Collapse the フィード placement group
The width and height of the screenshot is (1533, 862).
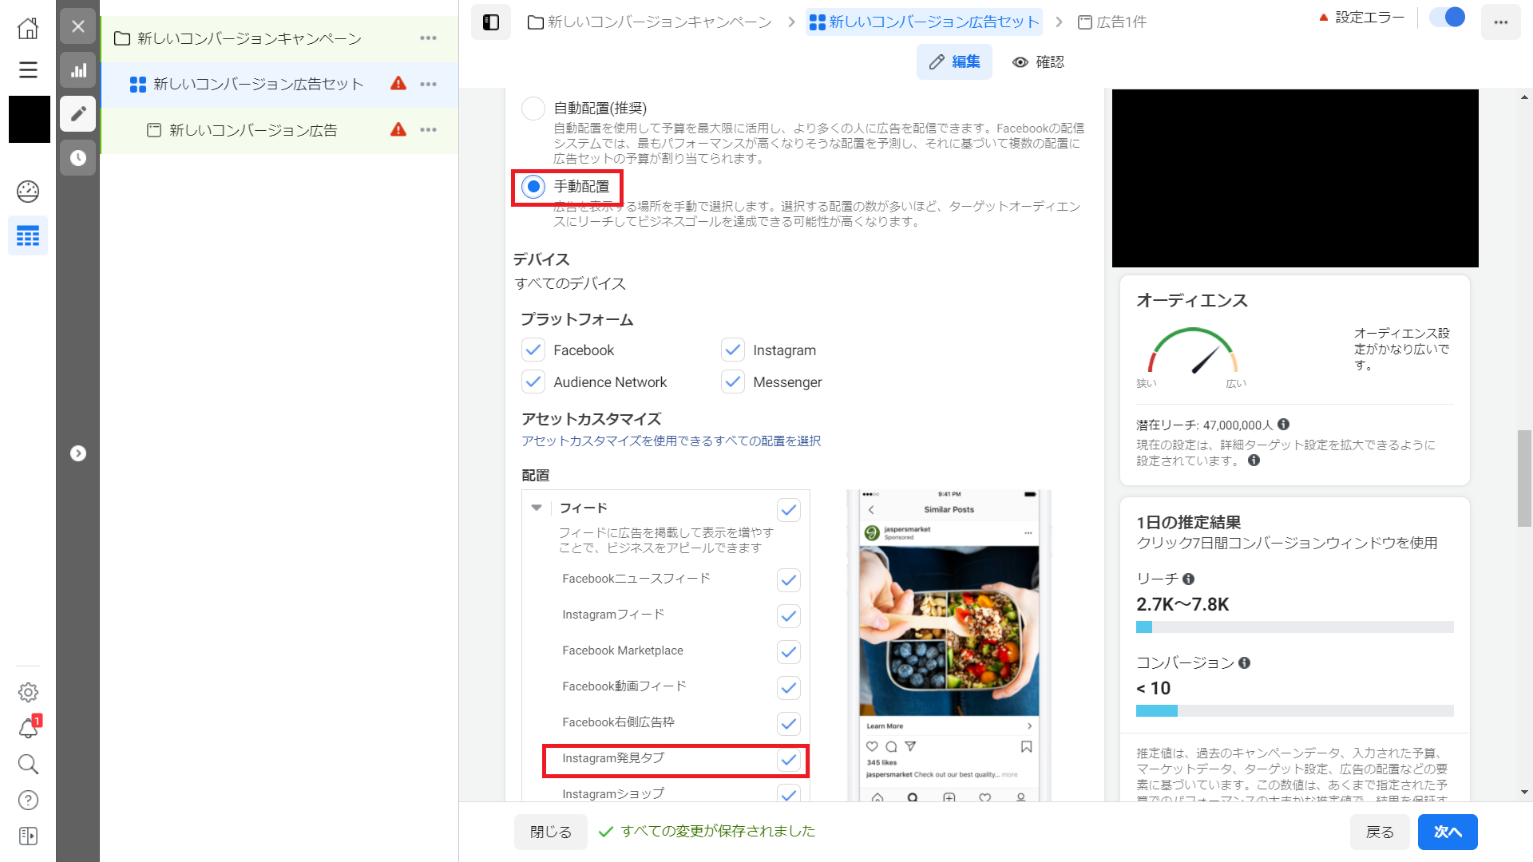(537, 508)
